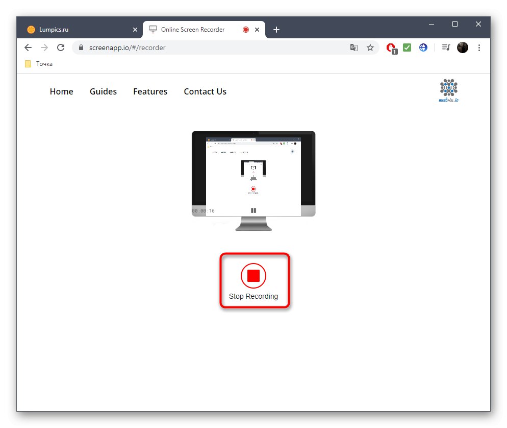Click inside the address bar

pyautogui.click(x=204, y=47)
